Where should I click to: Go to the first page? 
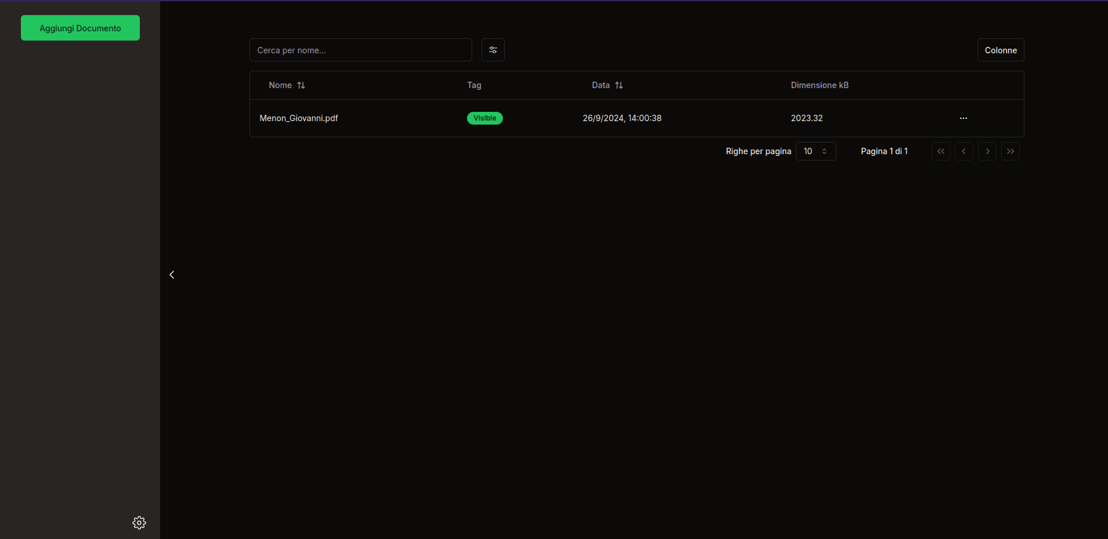(941, 151)
